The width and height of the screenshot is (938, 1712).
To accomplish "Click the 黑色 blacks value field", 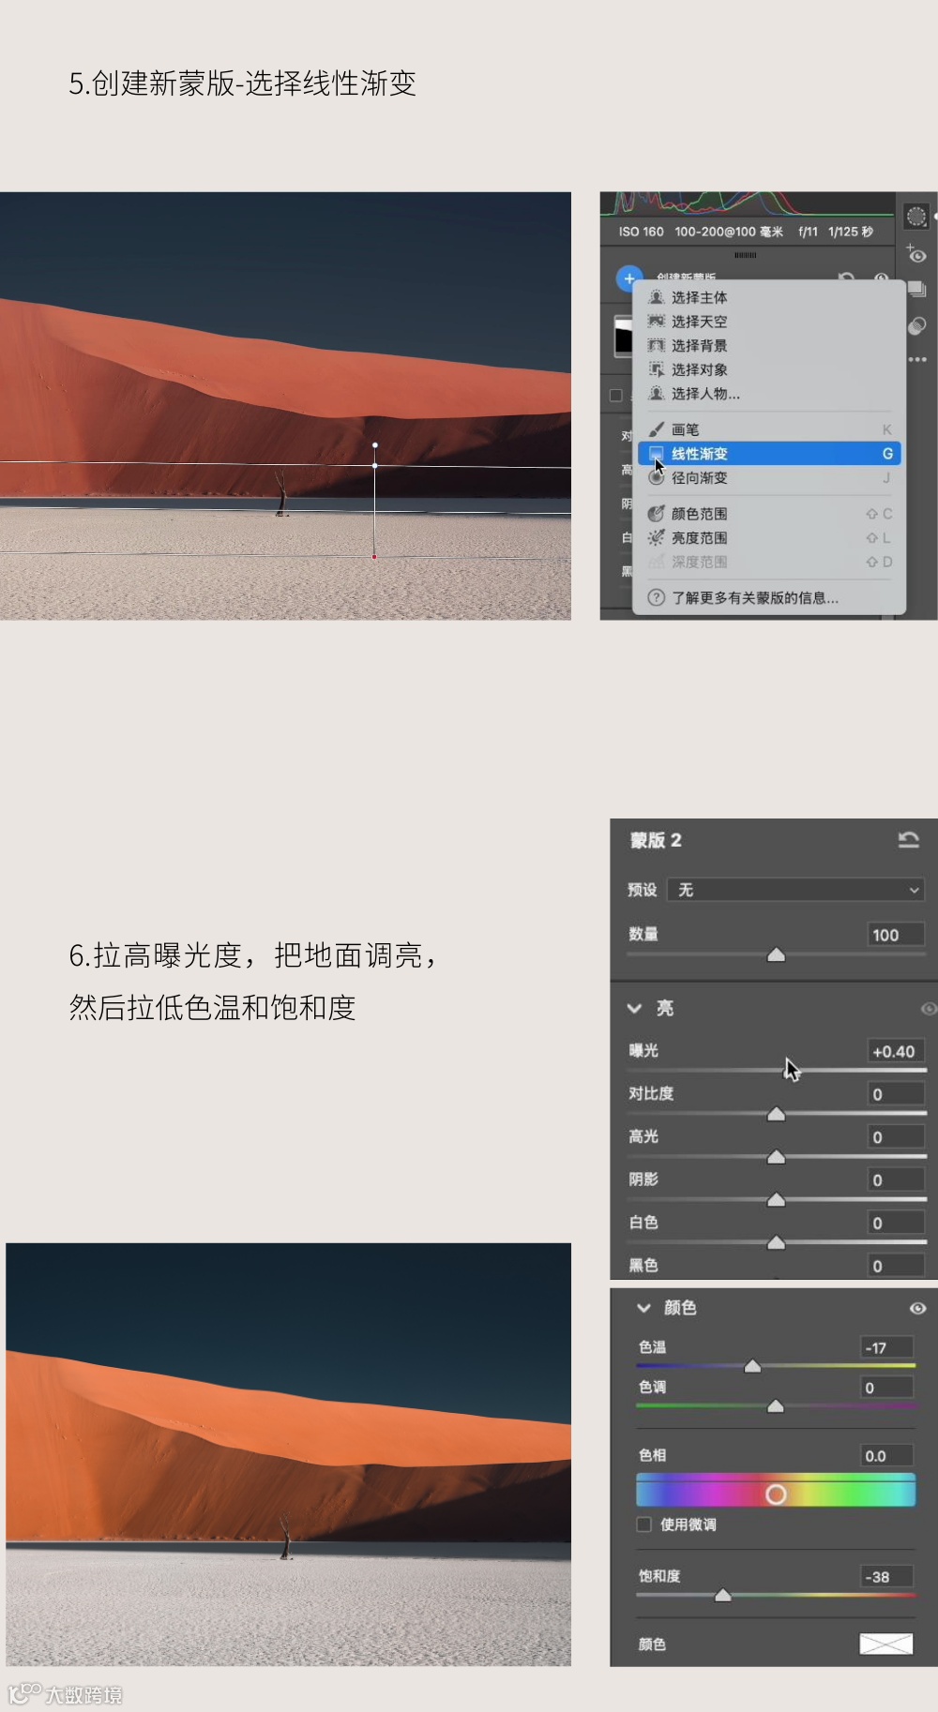I will pyautogui.click(x=896, y=1266).
